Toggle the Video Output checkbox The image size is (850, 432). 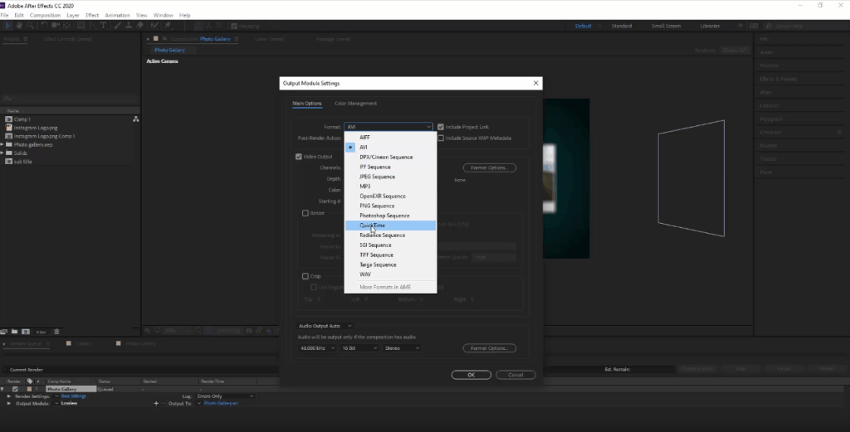pos(299,157)
